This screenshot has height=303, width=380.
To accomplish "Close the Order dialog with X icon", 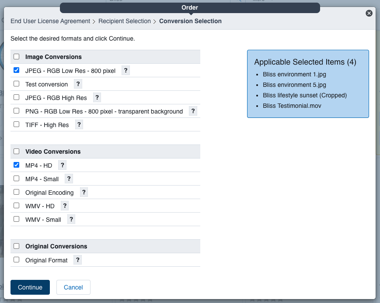I will point(369,14).
